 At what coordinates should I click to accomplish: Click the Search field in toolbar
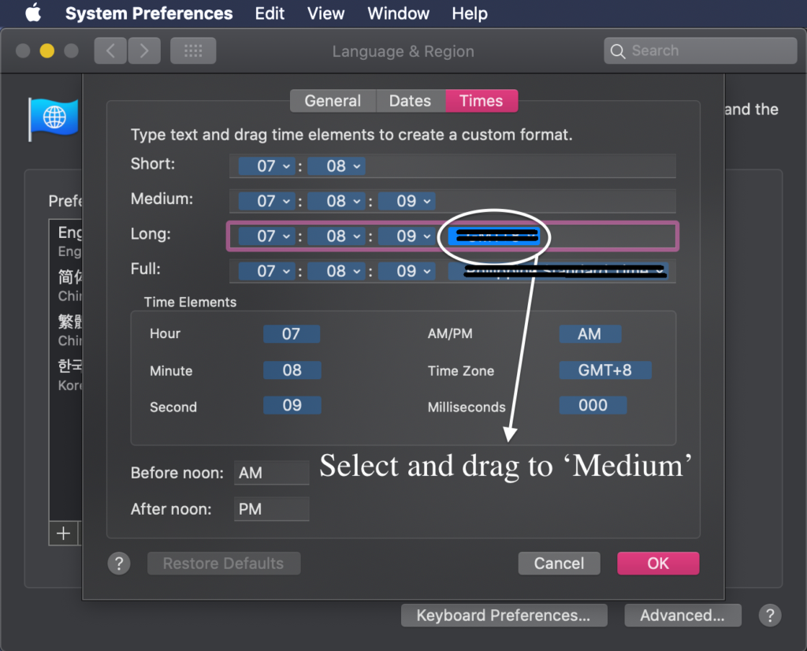700,51
